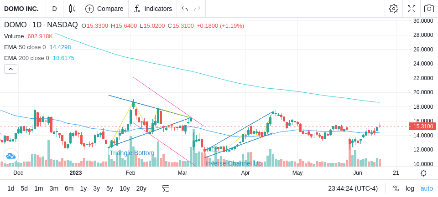Toggle log scale mode
The image size is (438, 197).
pyautogui.click(x=410, y=189)
